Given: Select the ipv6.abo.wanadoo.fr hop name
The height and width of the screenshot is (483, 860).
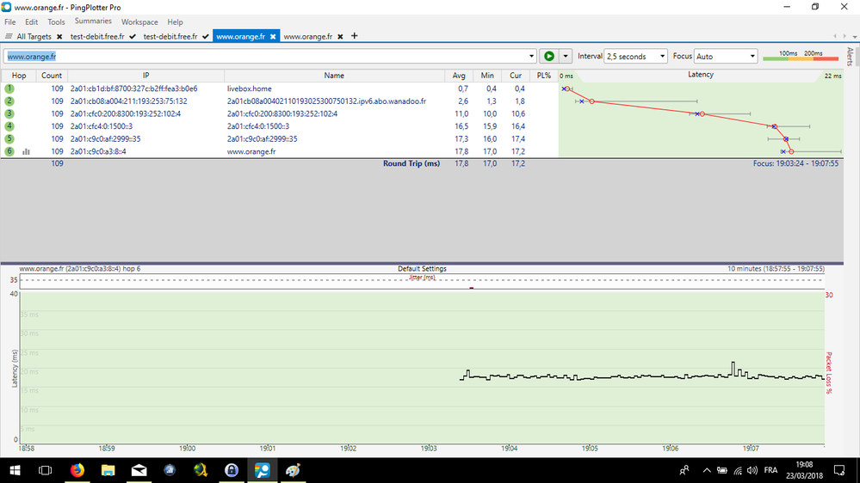Looking at the screenshot, I should click(x=326, y=101).
